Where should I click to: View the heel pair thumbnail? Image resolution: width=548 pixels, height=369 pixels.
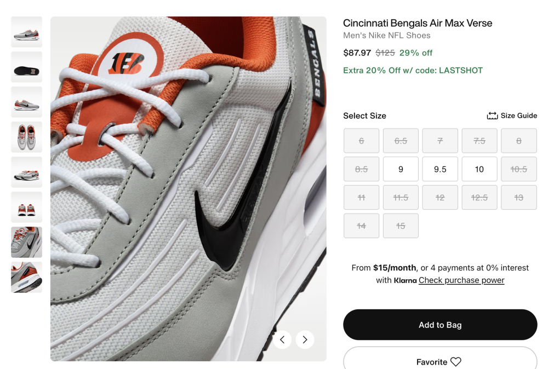click(x=26, y=207)
